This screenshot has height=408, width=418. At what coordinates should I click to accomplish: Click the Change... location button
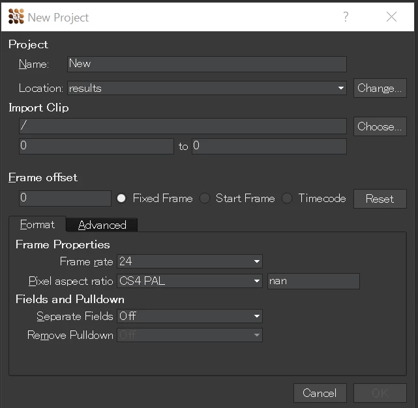tap(380, 88)
